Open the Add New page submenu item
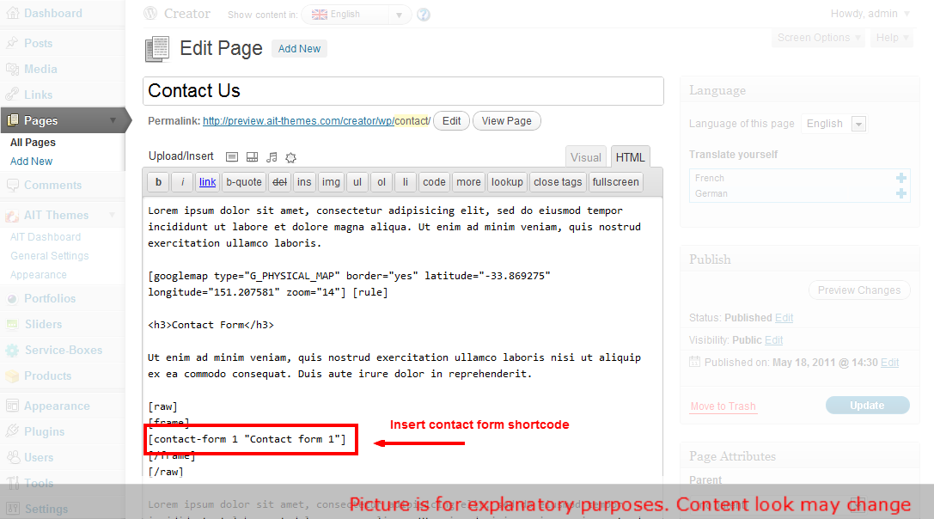Image resolution: width=934 pixels, height=519 pixels. (32, 162)
